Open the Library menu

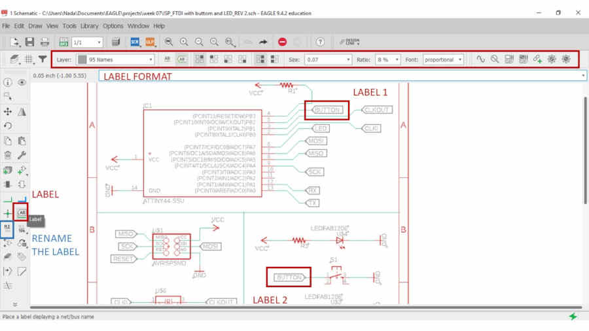pyautogui.click(x=89, y=26)
